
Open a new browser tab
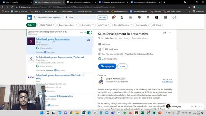pos(164,2)
